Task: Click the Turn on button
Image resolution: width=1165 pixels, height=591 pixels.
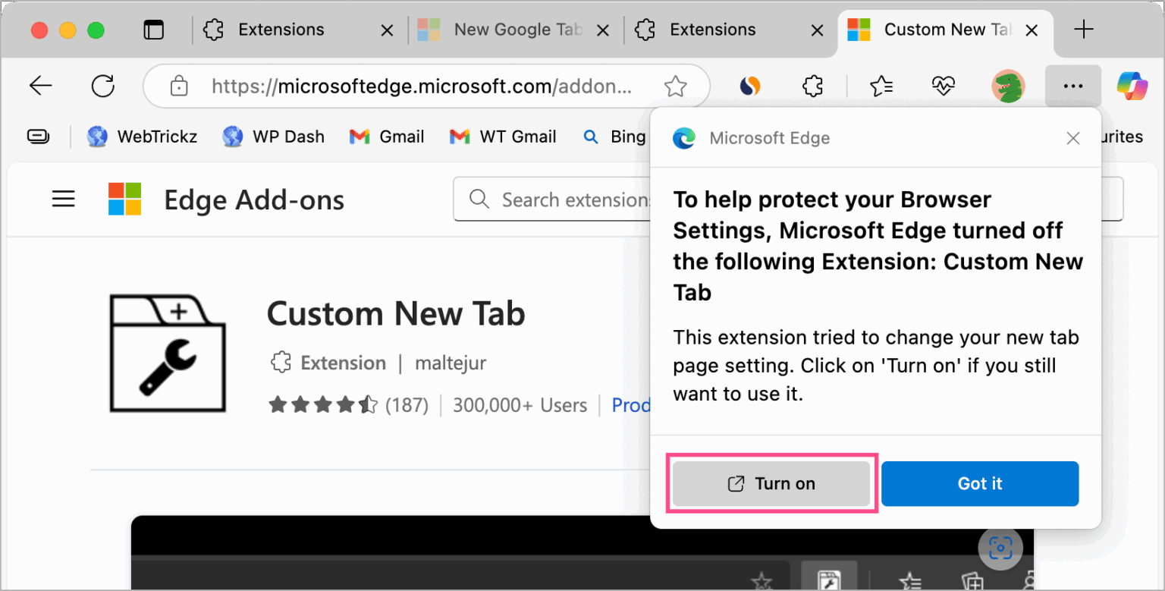Action: [771, 483]
